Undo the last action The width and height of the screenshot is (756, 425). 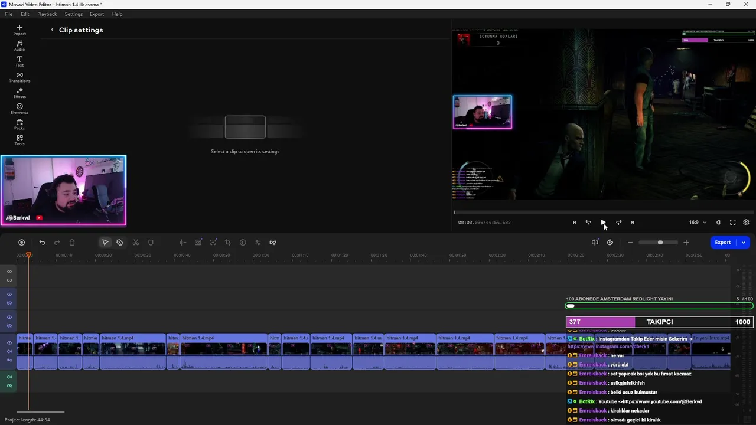coord(42,243)
